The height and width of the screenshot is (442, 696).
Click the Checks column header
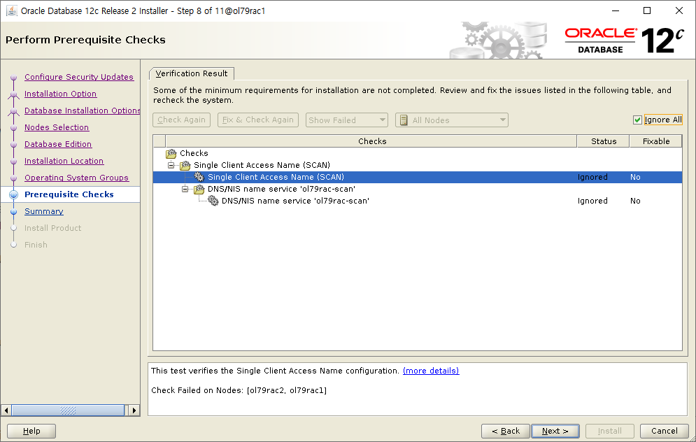click(371, 141)
